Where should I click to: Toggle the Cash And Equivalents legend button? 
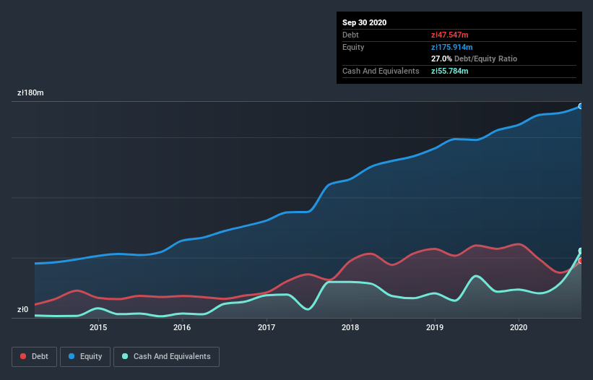pos(166,357)
